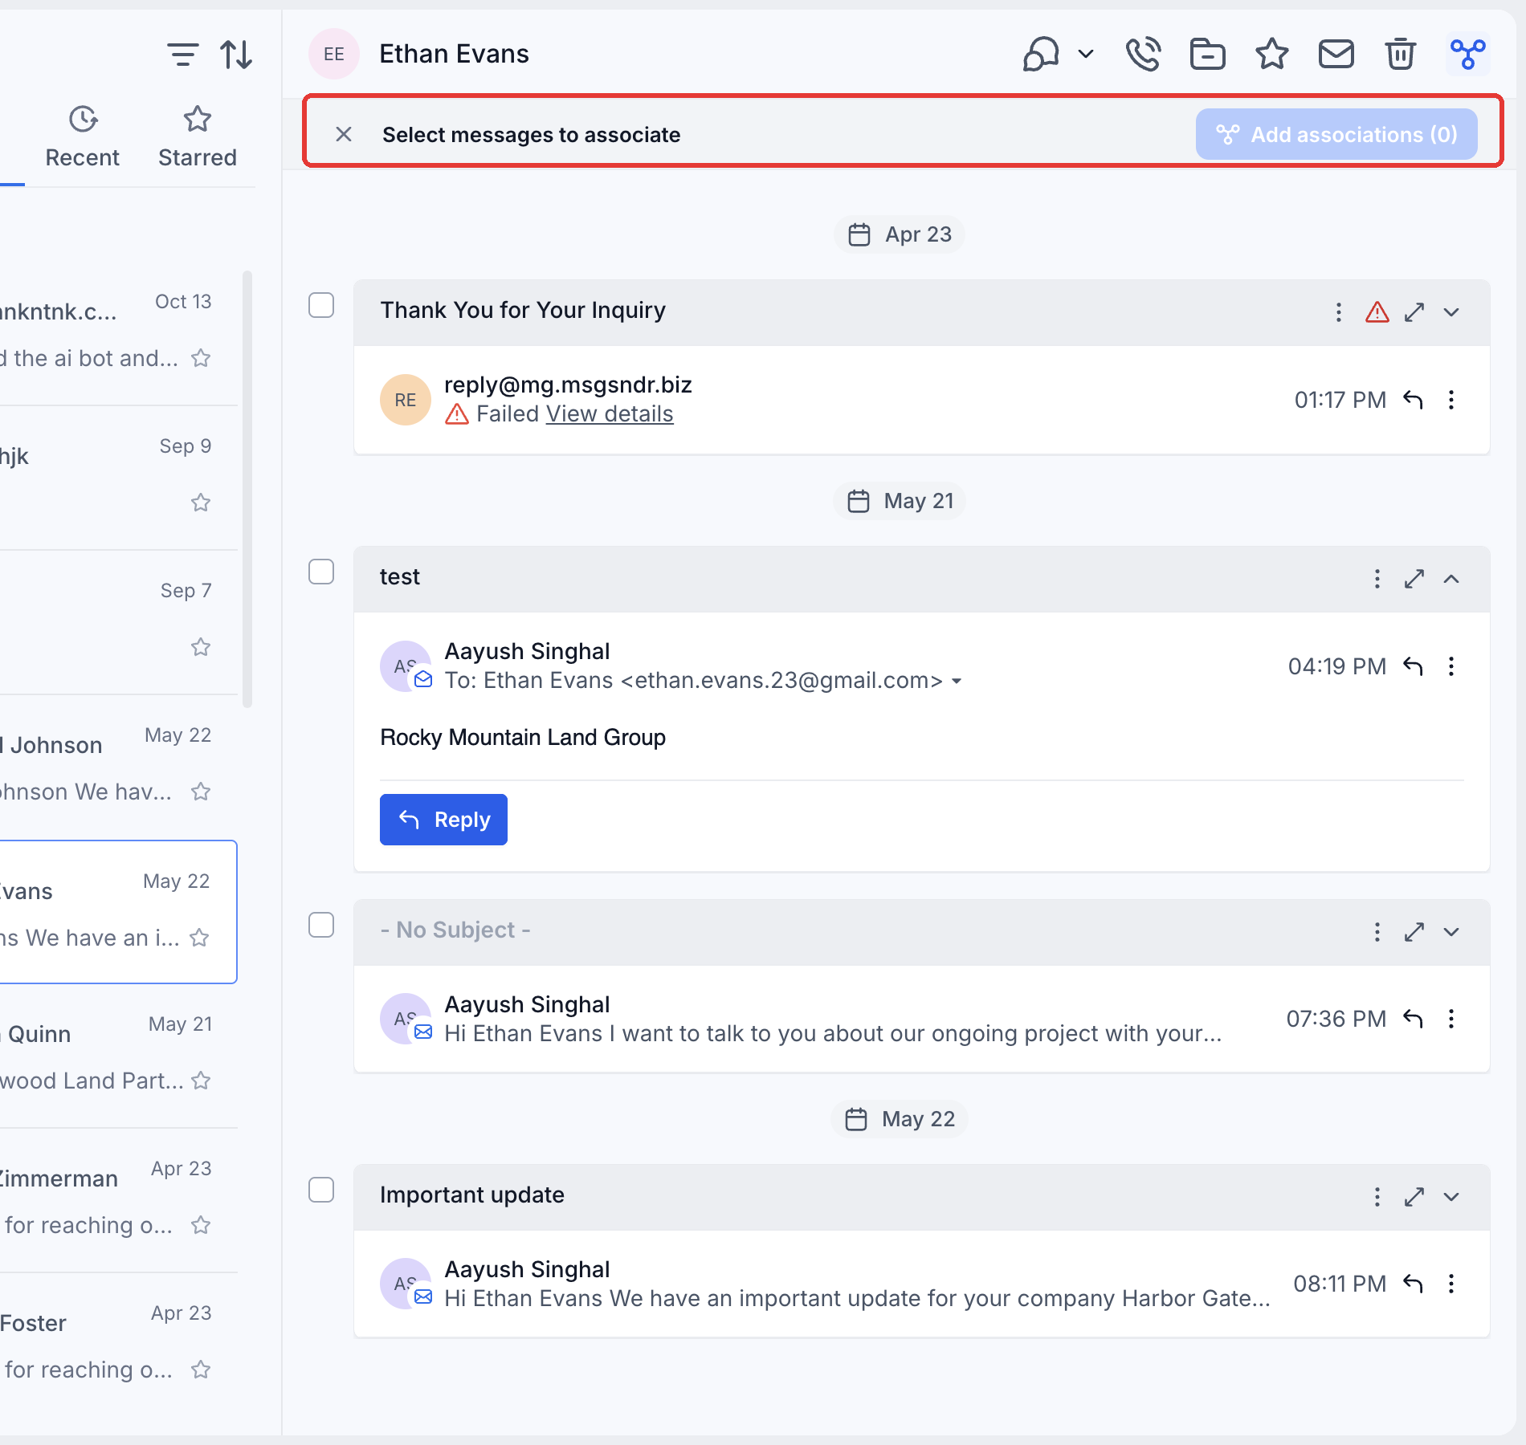Star the Ethan Evans conversation in header
Screen dimensions: 1526x1445
click(x=1271, y=54)
